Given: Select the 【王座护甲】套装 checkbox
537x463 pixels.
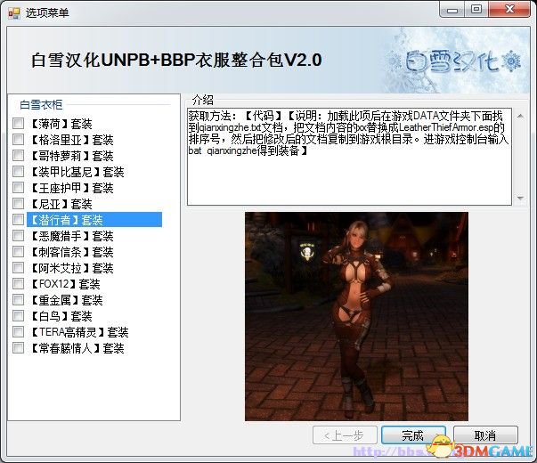Looking at the screenshot, I should (18, 188).
